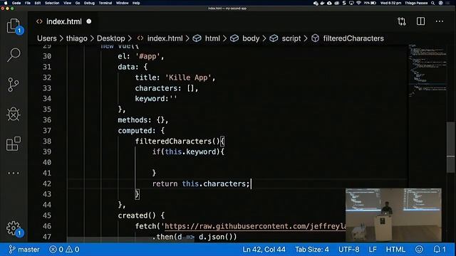
Task: Open the Code menu in menu bar
Action: click(x=16, y=3)
